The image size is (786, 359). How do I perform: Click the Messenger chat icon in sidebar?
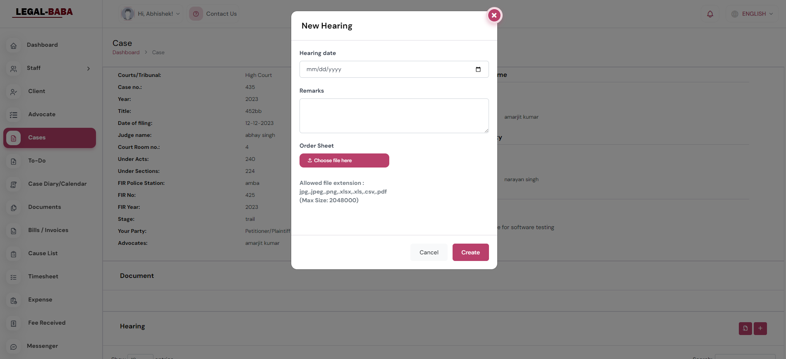[x=14, y=347]
